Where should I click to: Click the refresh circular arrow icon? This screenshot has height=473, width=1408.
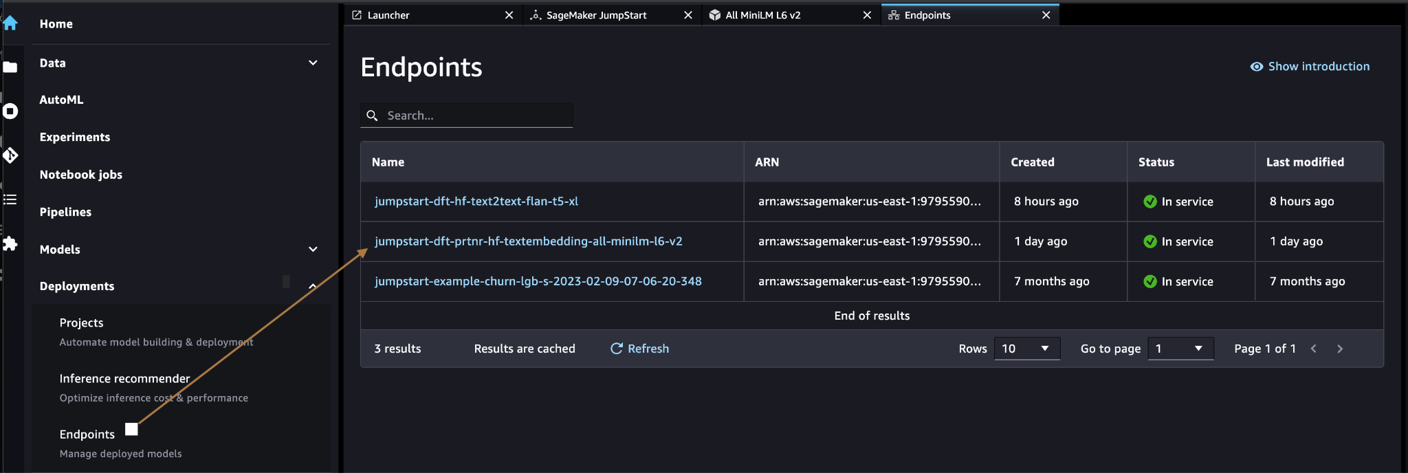point(617,349)
